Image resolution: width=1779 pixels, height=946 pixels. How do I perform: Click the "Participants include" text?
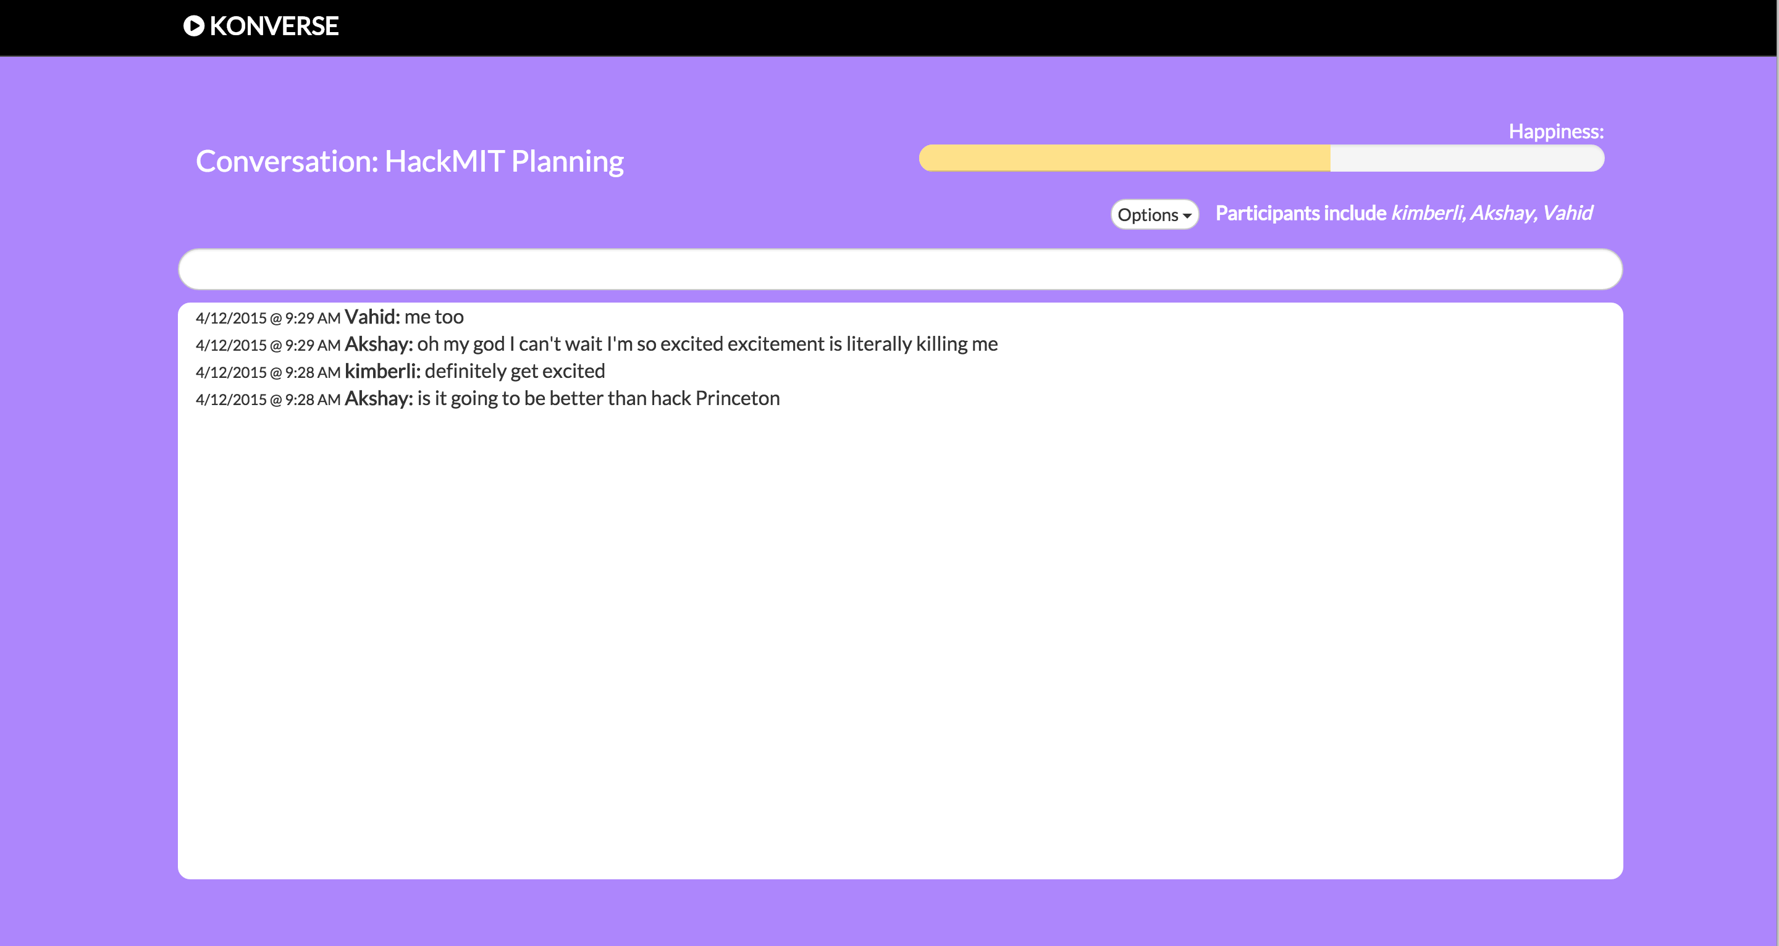click(1300, 212)
